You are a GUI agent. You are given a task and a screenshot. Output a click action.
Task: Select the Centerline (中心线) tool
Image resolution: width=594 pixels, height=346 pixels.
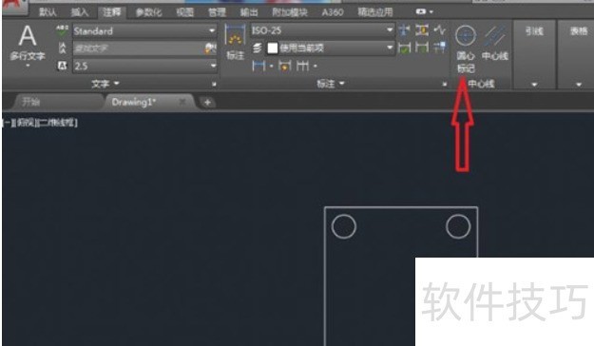(x=495, y=43)
